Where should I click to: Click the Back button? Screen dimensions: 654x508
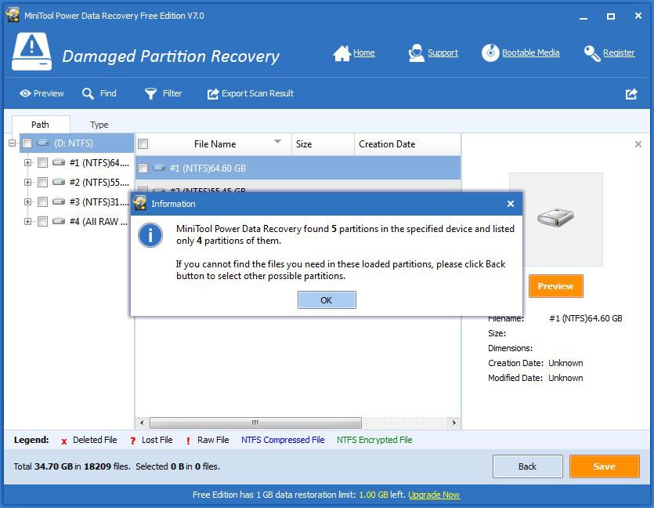click(528, 466)
